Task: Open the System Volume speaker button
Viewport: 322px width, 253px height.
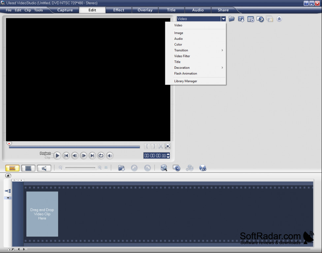Action: coord(110,156)
